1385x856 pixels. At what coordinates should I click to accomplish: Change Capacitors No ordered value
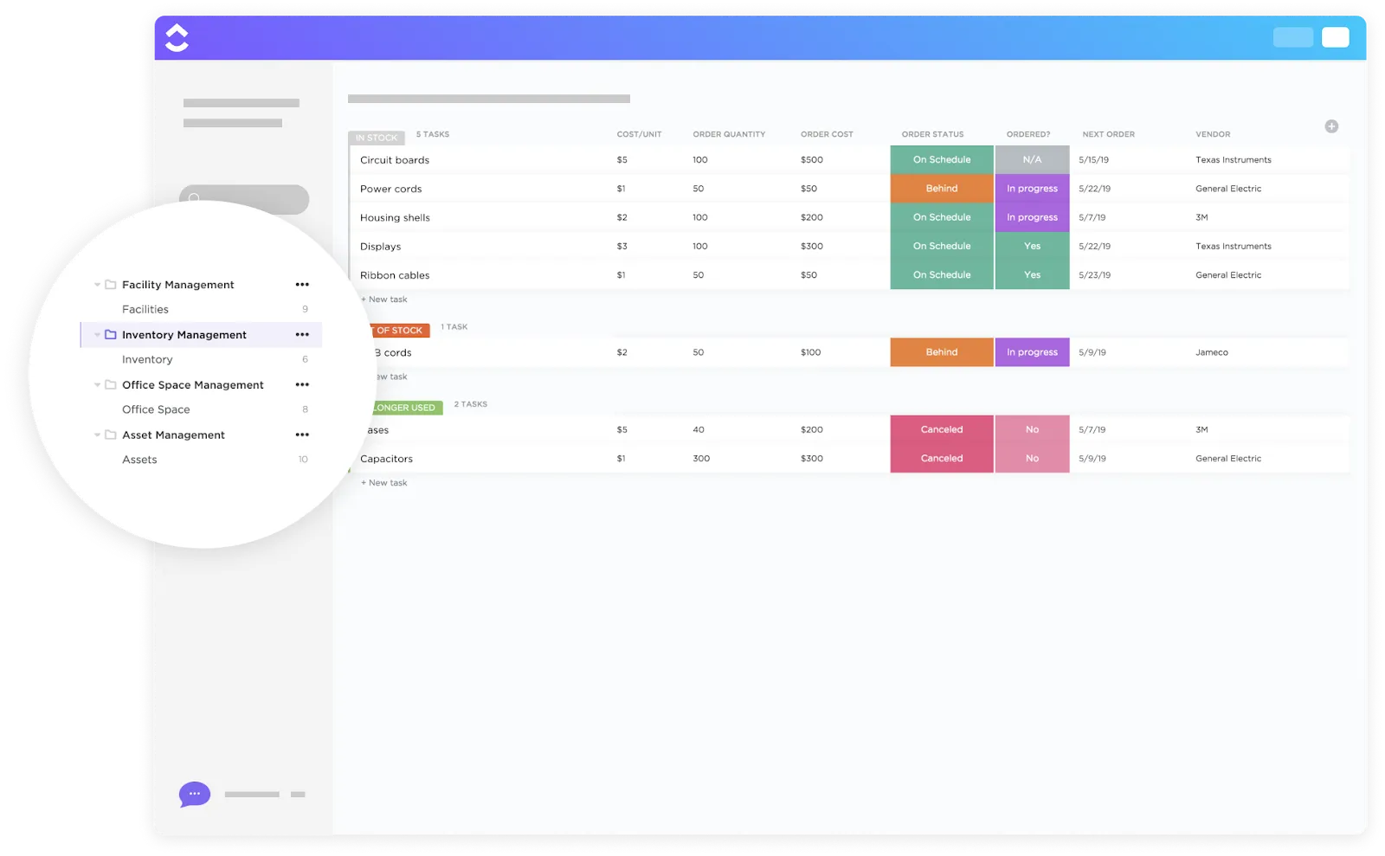[x=1032, y=459]
